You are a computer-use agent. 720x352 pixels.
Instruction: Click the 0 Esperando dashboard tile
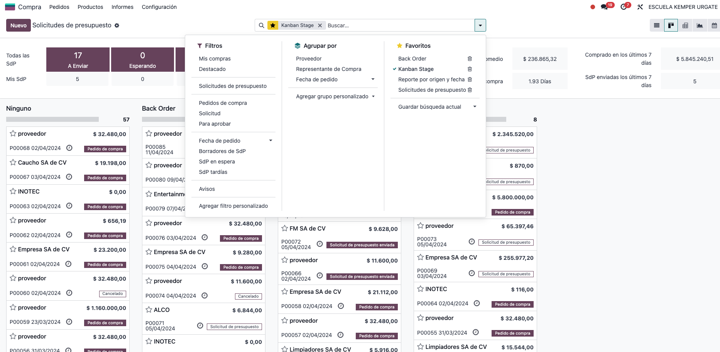(142, 59)
